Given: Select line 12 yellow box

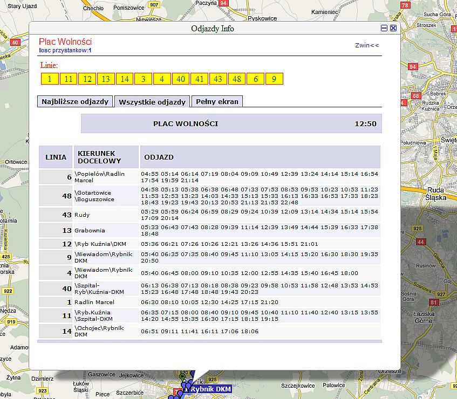Looking at the screenshot, I should 87,79.
